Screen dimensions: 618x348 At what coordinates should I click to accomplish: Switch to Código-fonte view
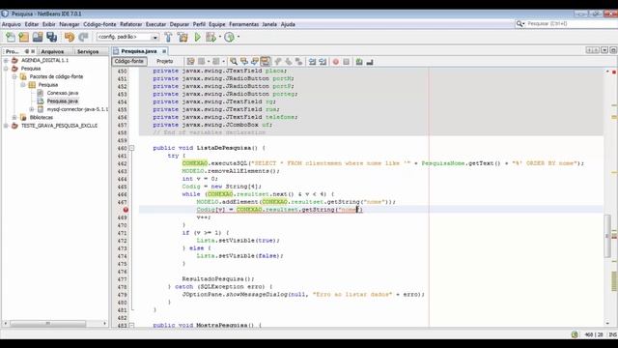click(x=129, y=61)
